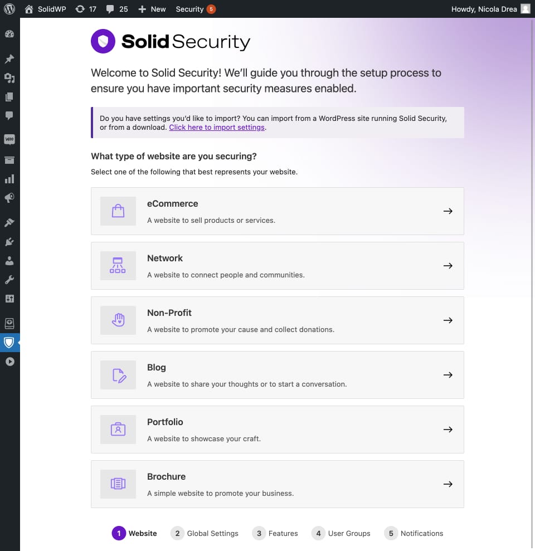535x551 pixels.
Task: Click the arrow on the Portfolio card
Action: [448, 430]
